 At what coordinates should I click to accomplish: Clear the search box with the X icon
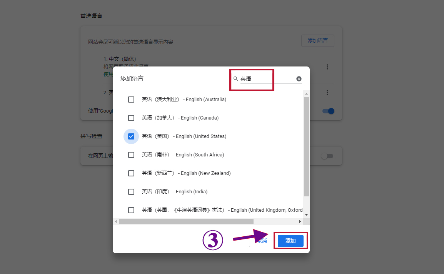299,78
